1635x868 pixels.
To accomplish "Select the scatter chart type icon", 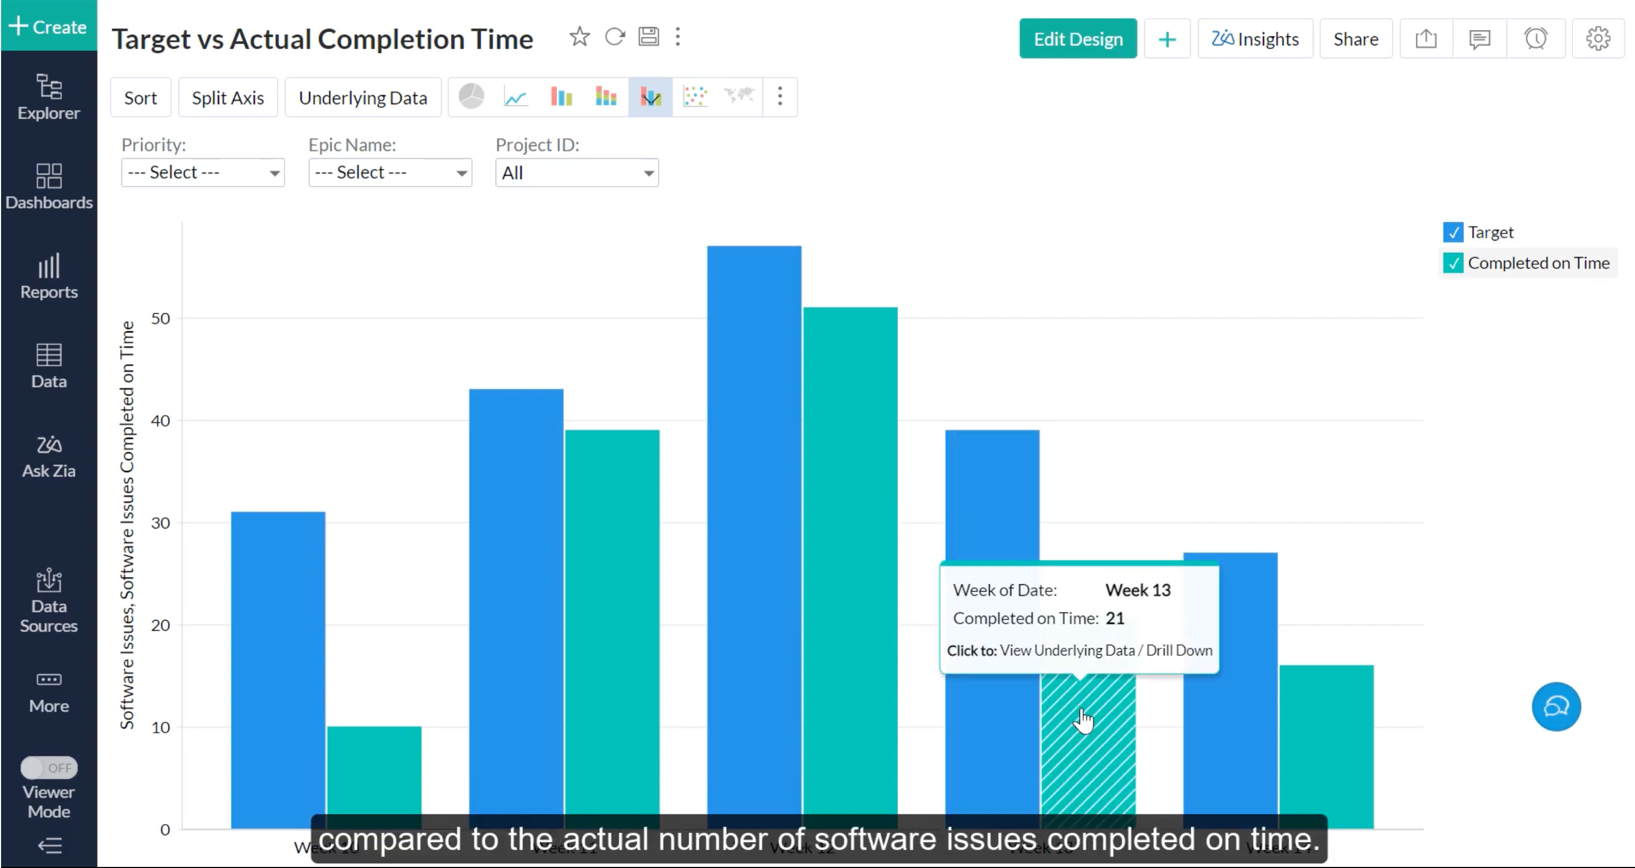I will 695,97.
